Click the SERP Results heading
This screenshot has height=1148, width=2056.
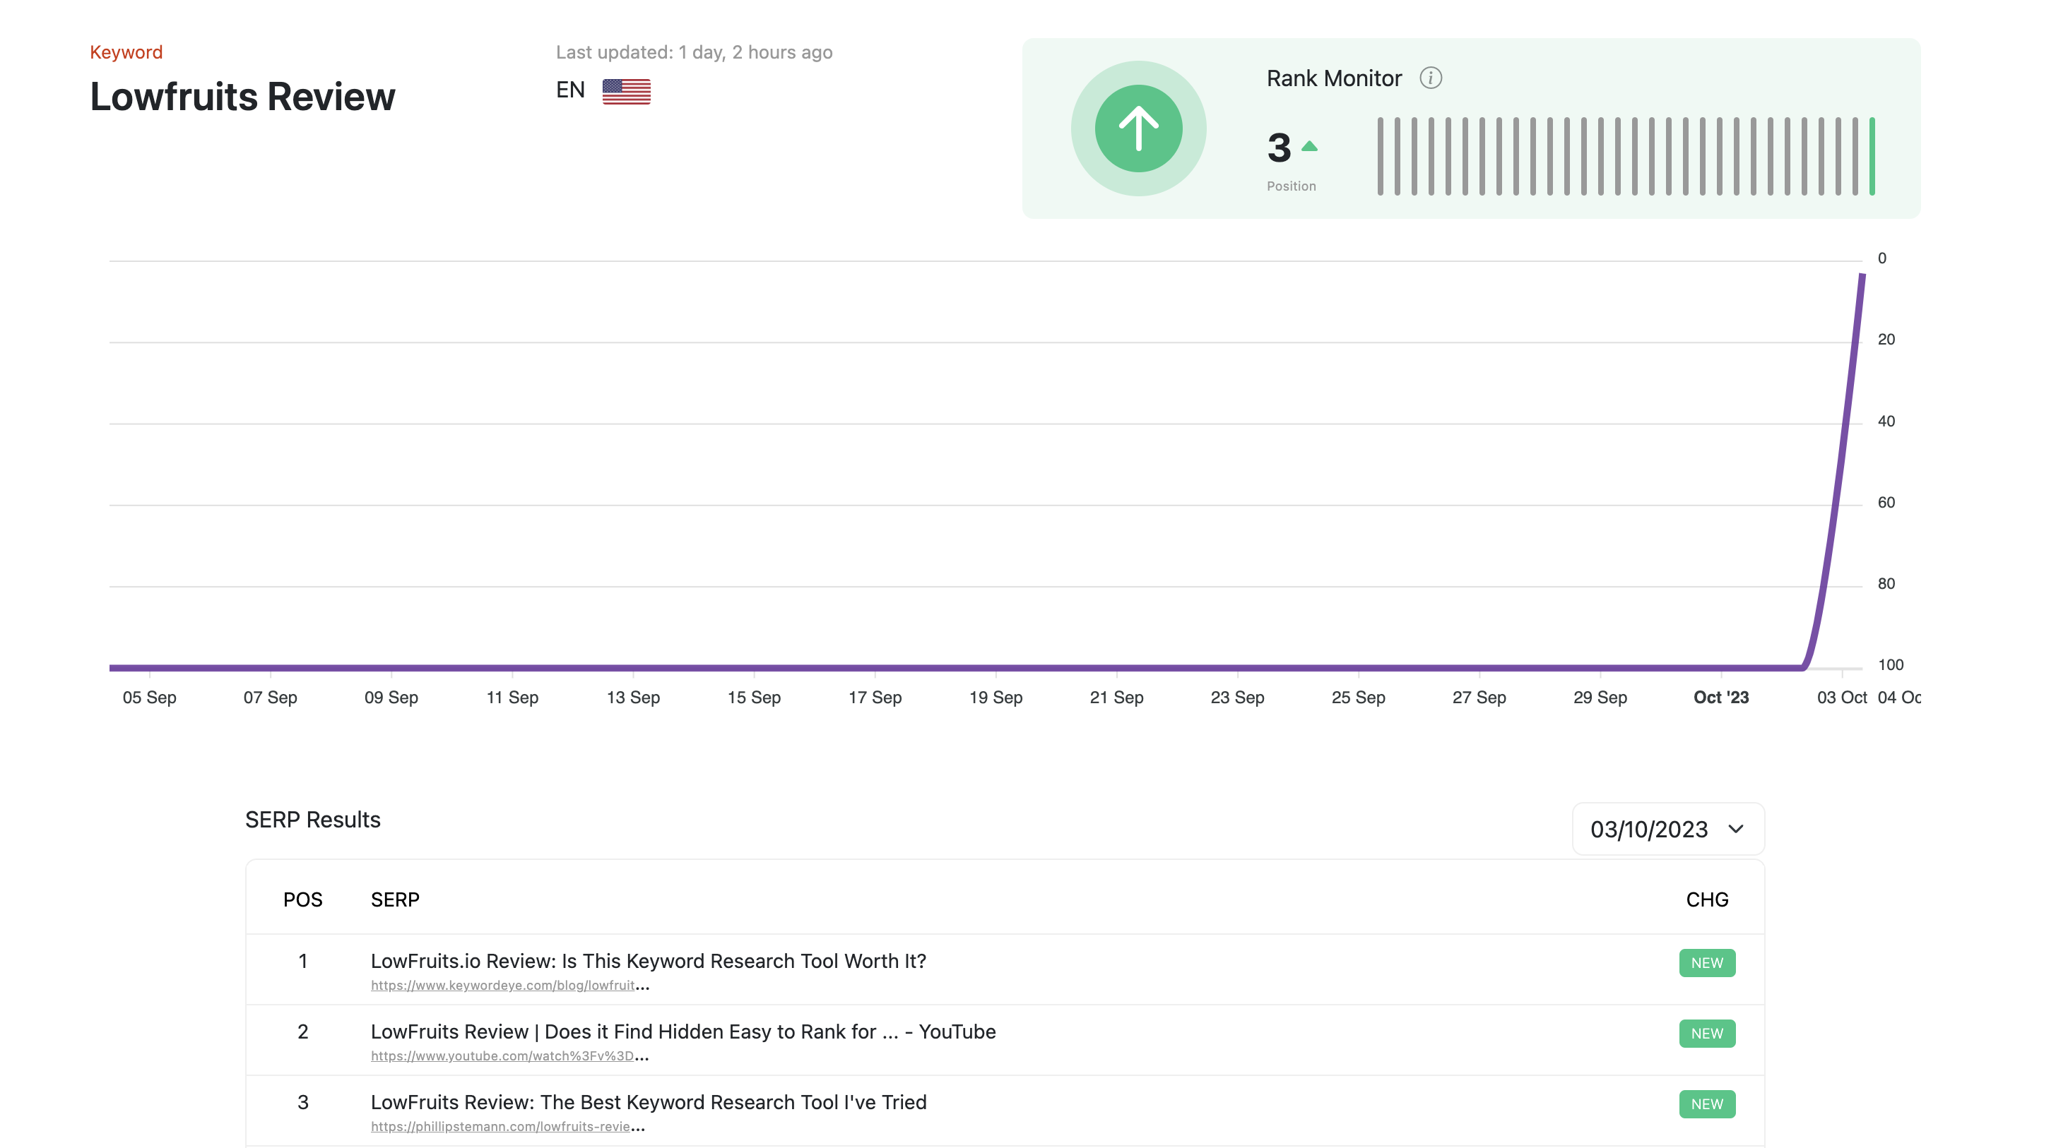(x=313, y=819)
